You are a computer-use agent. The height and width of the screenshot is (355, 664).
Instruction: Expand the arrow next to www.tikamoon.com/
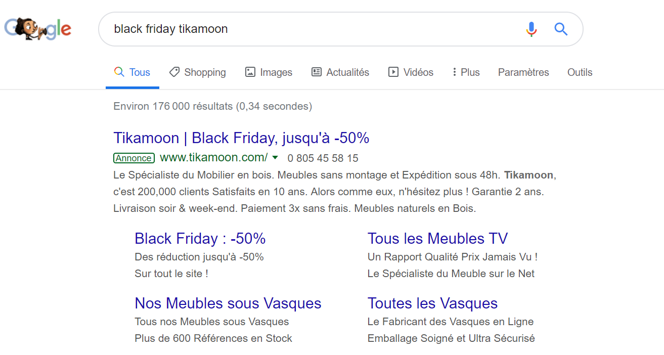[x=275, y=158]
